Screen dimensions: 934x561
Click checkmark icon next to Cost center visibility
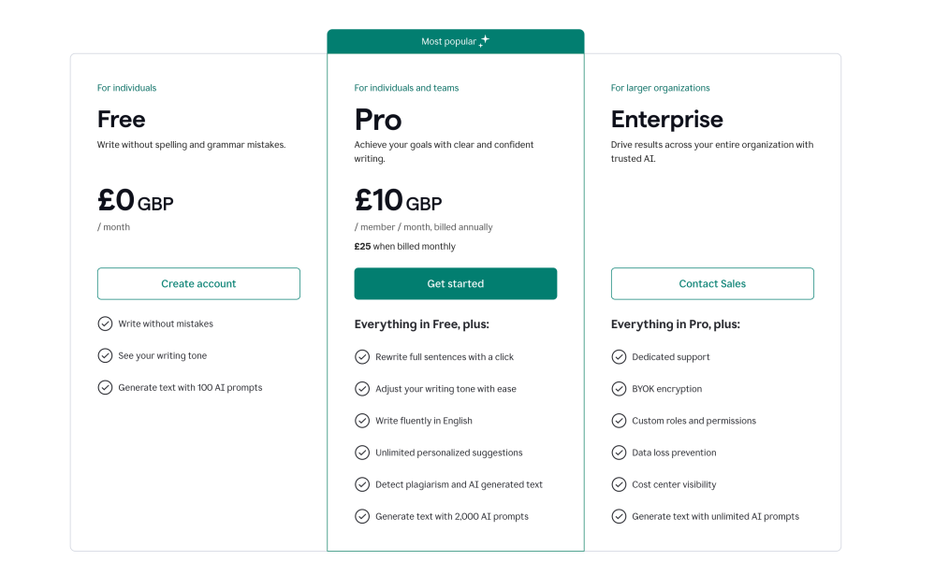pos(619,484)
